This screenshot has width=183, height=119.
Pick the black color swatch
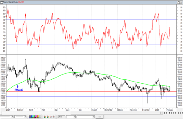coord(30,116)
